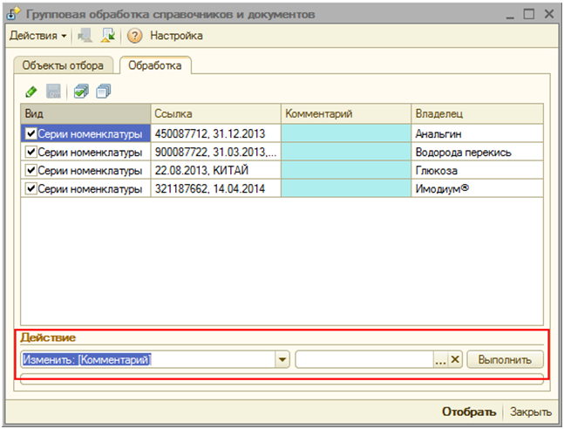
Task: Click the new comment value input field
Action: [x=364, y=359]
